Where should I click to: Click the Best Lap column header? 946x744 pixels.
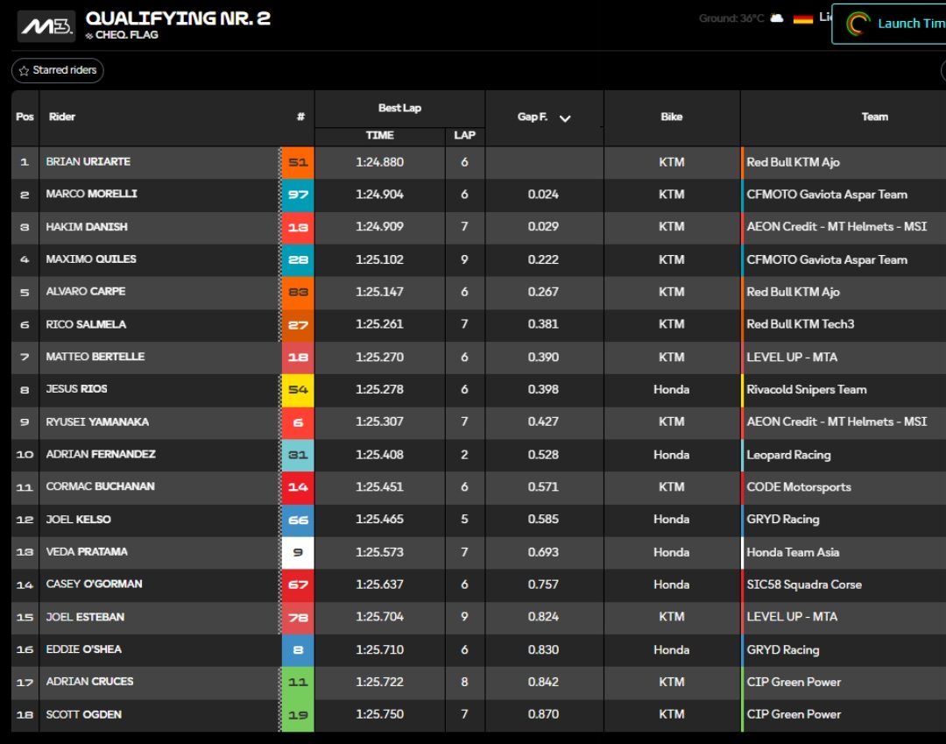[399, 108]
